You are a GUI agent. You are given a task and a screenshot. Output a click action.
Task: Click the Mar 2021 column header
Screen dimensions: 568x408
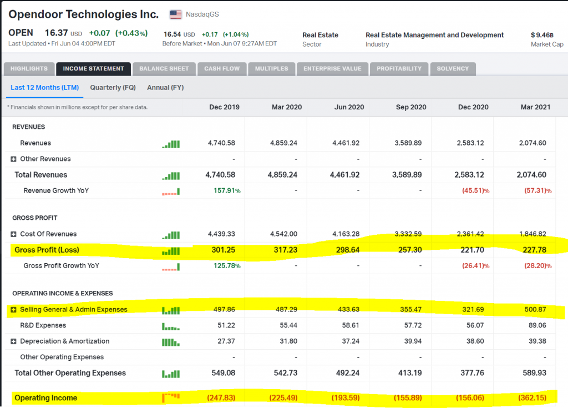pyautogui.click(x=535, y=107)
